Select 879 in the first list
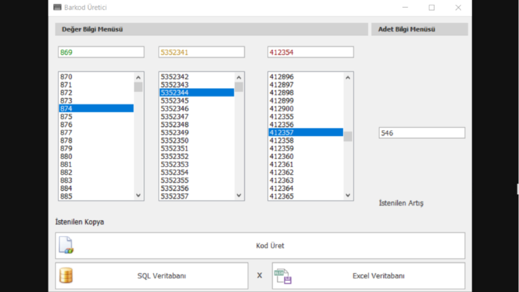Screen dimensions: 519x292 tap(96, 149)
